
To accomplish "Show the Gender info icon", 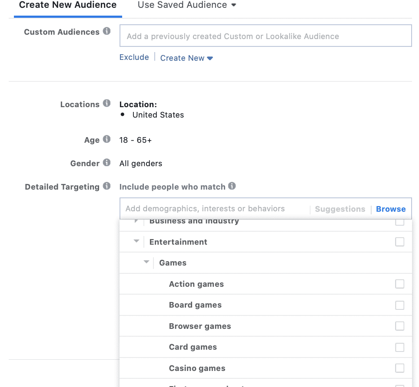I will [106, 162].
